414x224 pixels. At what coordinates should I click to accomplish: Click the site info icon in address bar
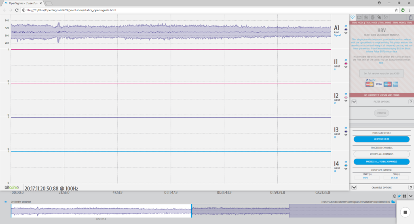click(24, 10)
